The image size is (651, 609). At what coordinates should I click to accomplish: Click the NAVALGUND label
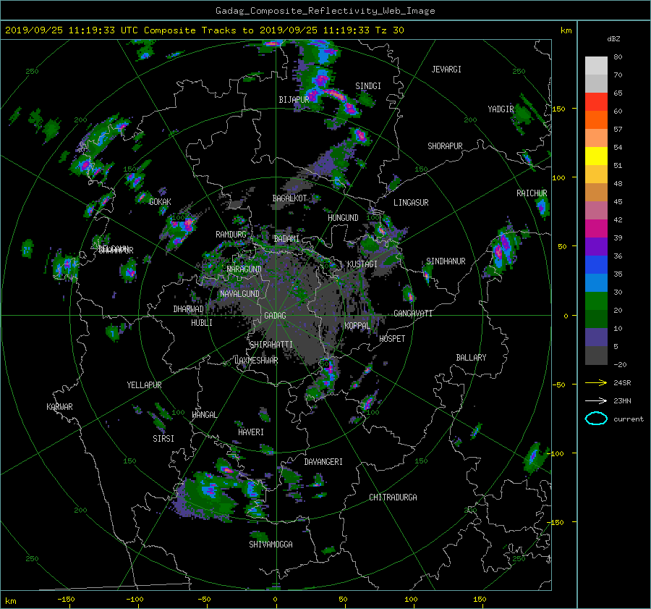tap(239, 294)
